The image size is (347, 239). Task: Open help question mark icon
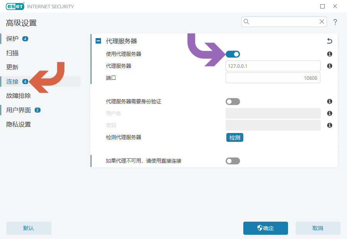(x=335, y=22)
